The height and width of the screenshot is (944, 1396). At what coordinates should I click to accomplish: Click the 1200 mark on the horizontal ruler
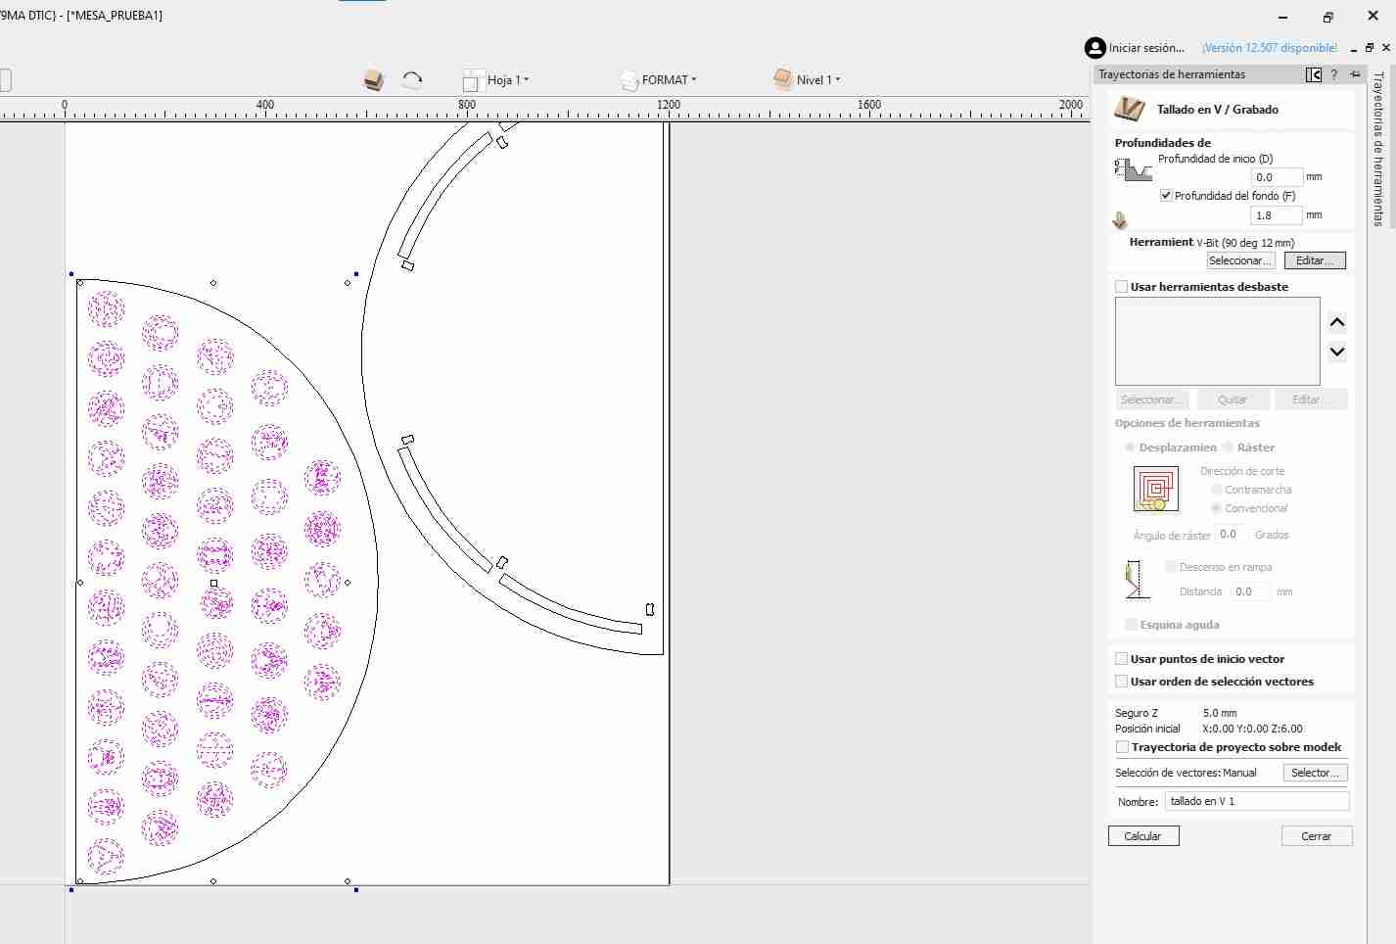coord(669,105)
